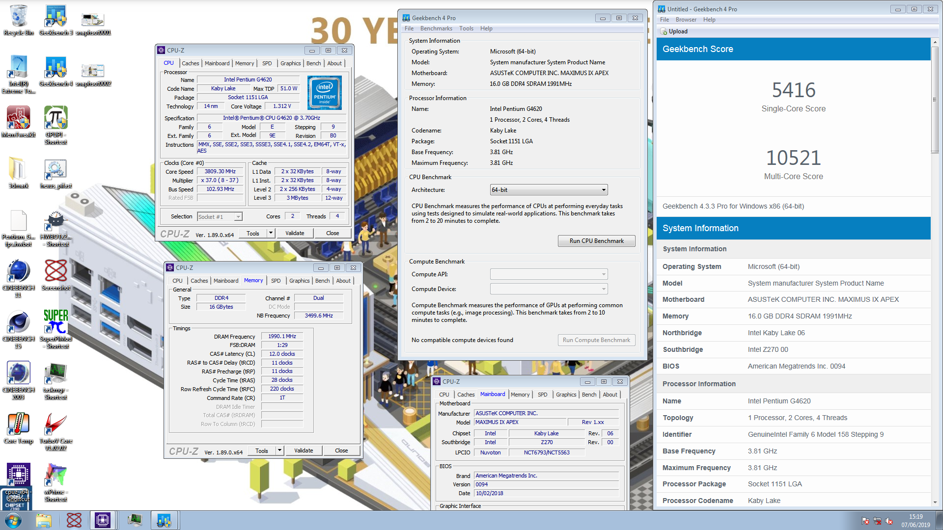Open SPD tab in Memory CPU-Z window
This screenshot has width=943, height=530.
click(x=276, y=281)
